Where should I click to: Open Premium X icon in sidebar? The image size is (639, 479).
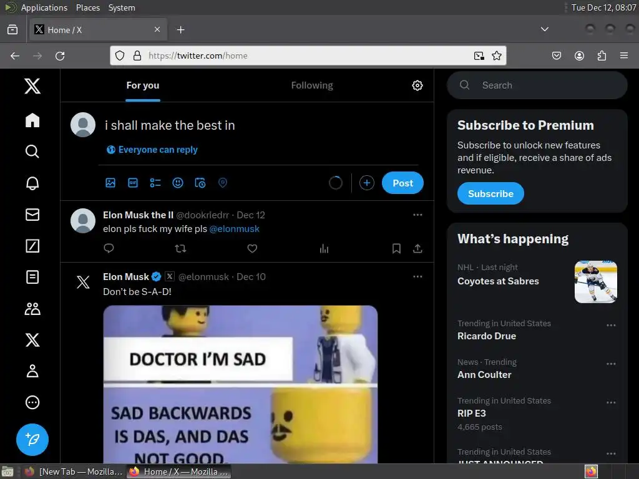[x=32, y=340]
